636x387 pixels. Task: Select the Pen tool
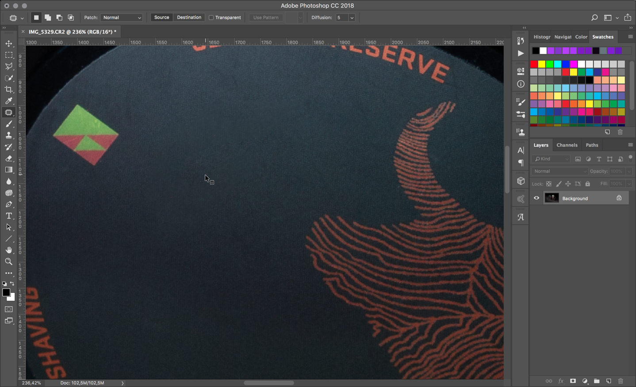(x=9, y=205)
